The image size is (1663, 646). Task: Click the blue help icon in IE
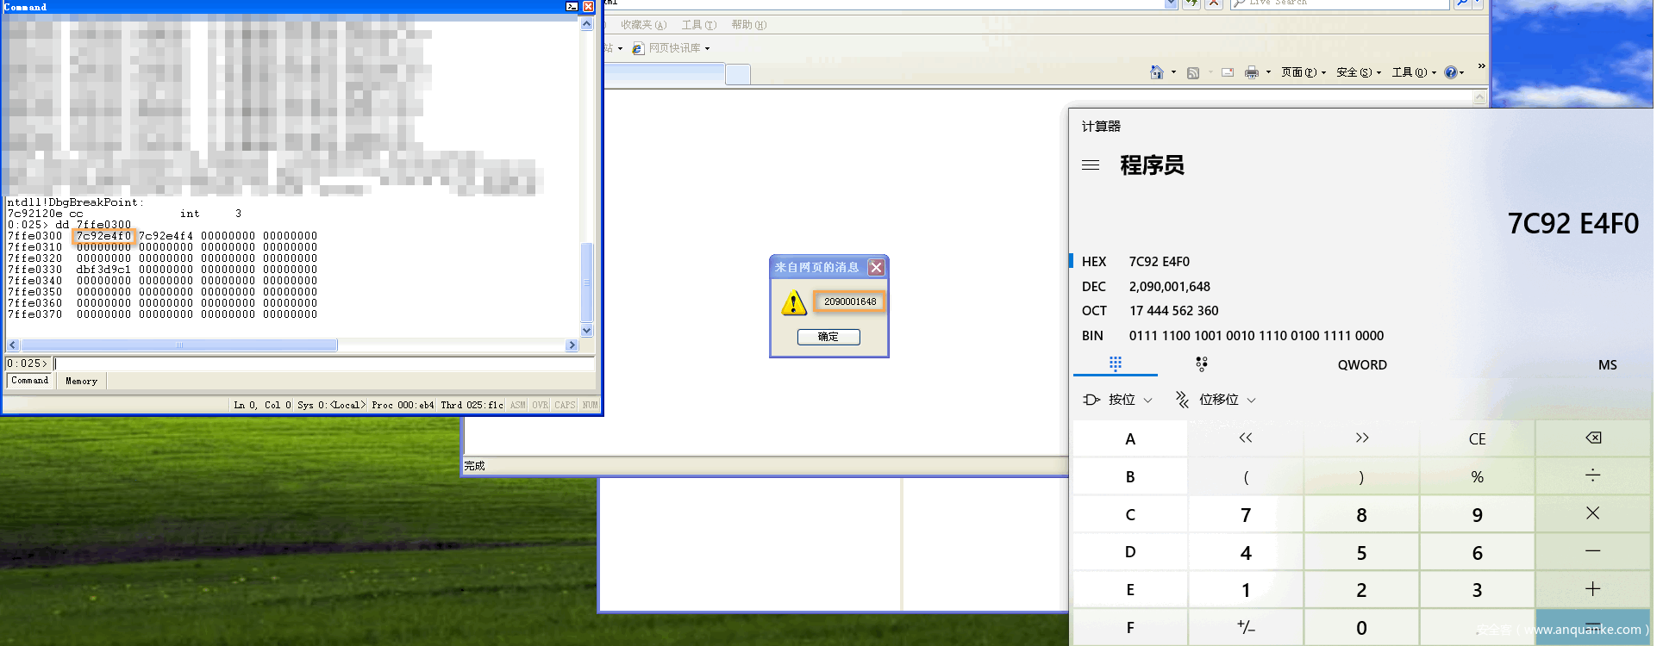coord(1450,72)
